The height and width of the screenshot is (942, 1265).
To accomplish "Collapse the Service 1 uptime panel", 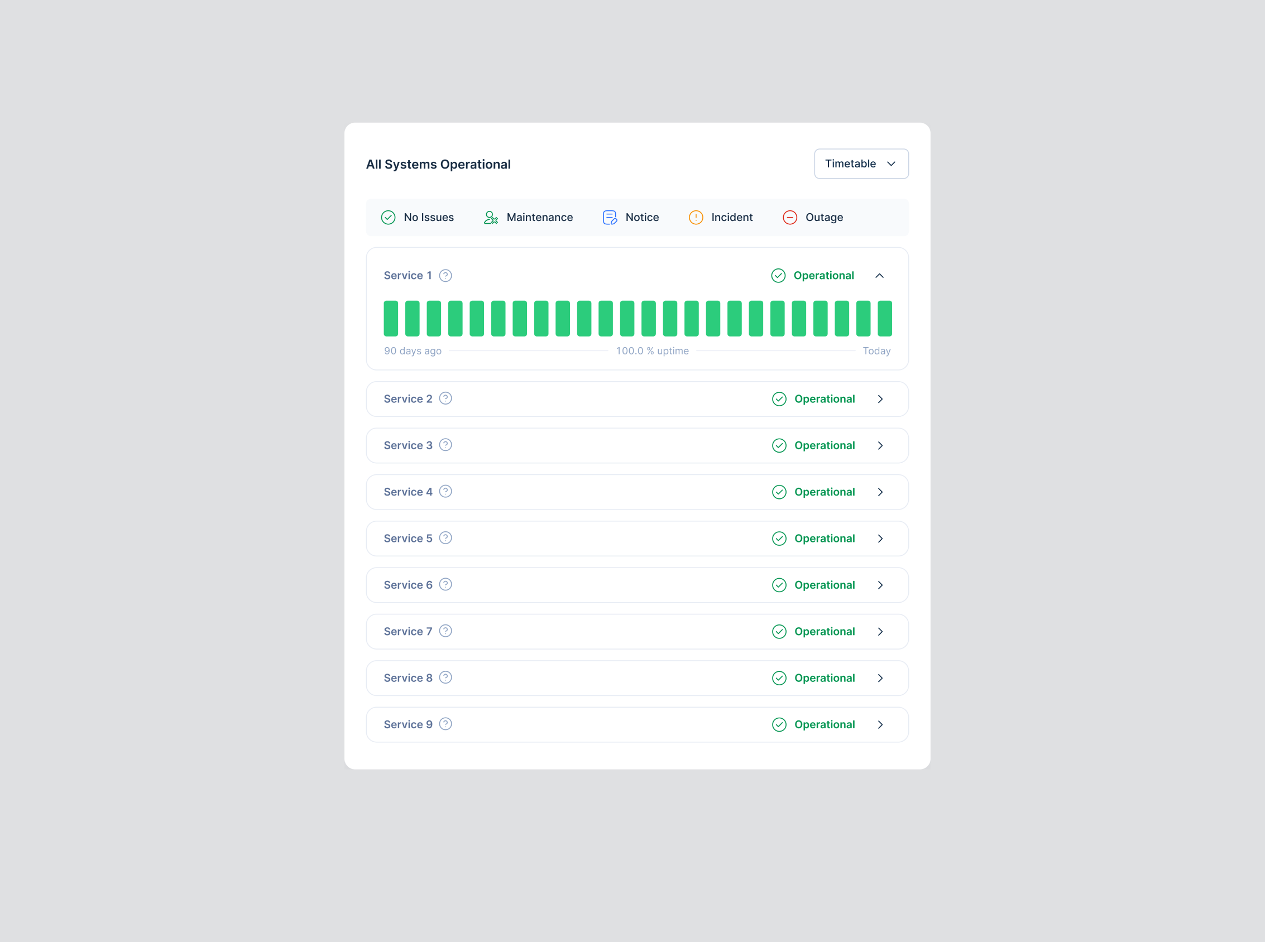I will (x=880, y=276).
